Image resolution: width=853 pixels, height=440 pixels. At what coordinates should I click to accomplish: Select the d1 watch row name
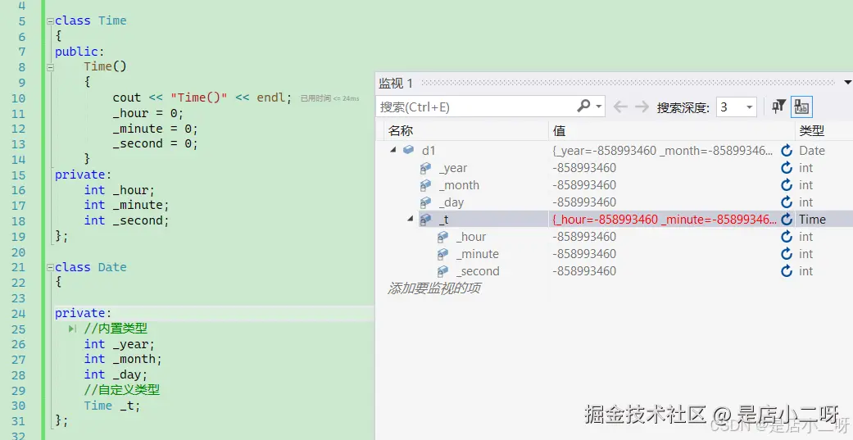click(429, 151)
